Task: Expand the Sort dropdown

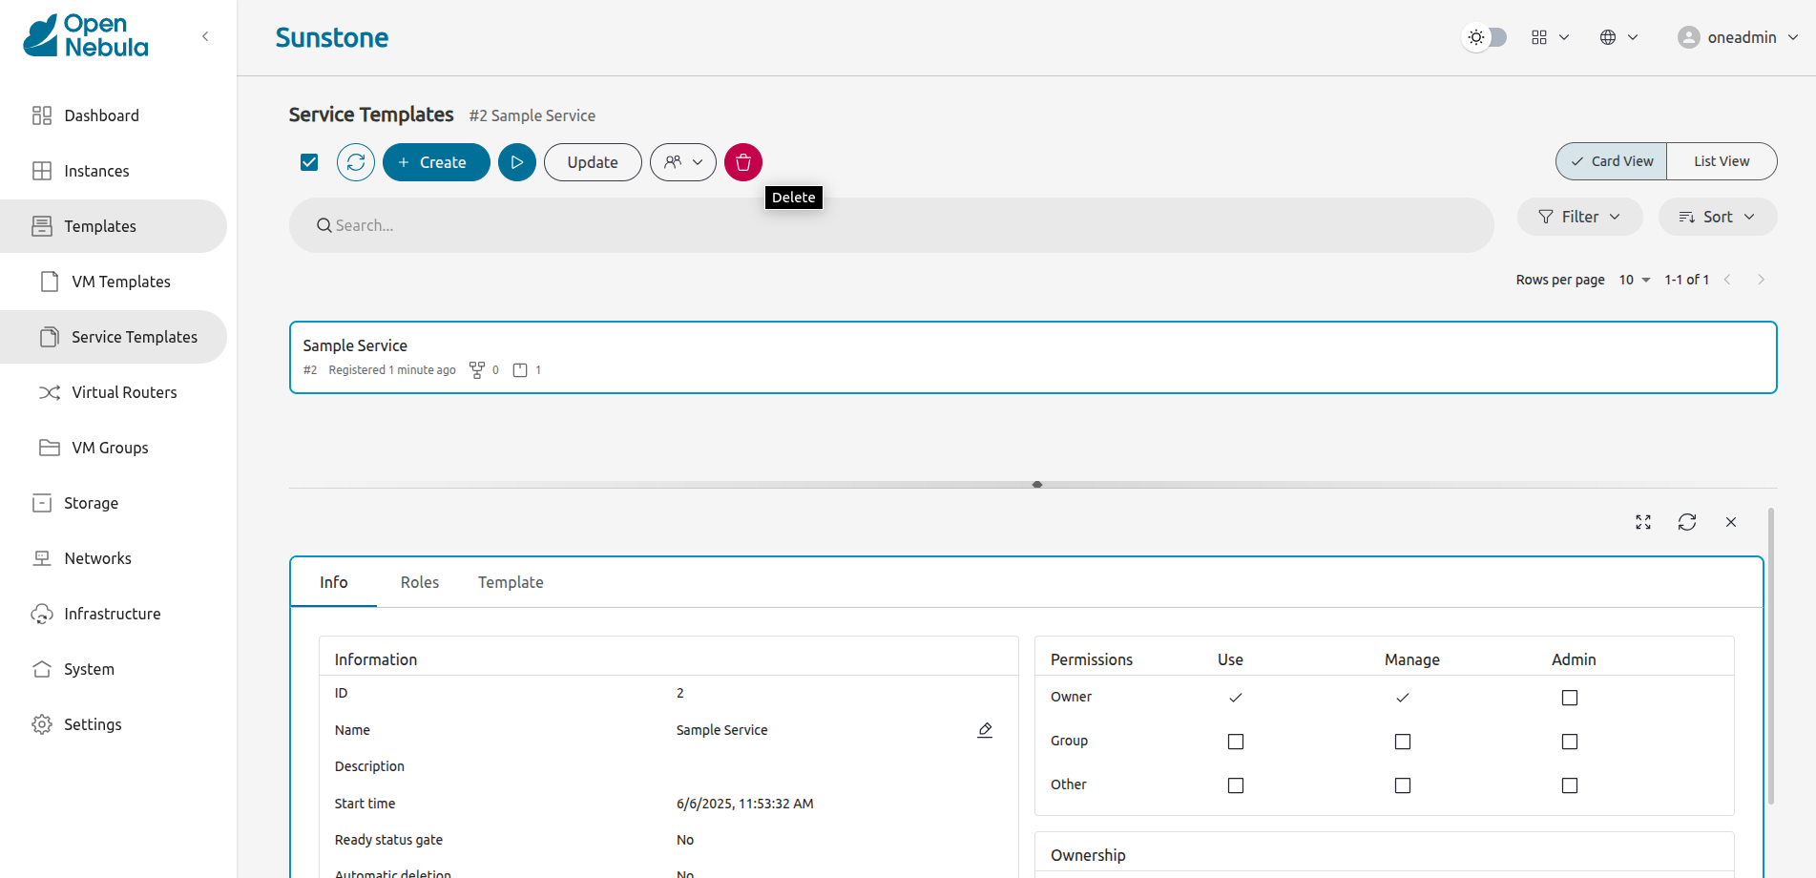Action: (x=1717, y=217)
